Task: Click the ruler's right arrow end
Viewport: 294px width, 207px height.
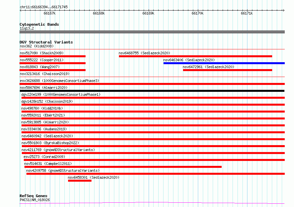Action: click(x=283, y=10)
